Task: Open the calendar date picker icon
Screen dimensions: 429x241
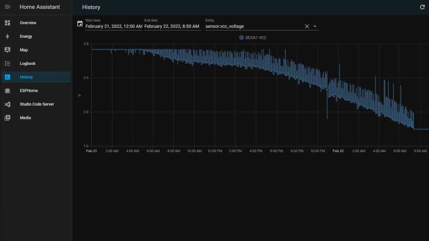Action: tap(79, 24)
